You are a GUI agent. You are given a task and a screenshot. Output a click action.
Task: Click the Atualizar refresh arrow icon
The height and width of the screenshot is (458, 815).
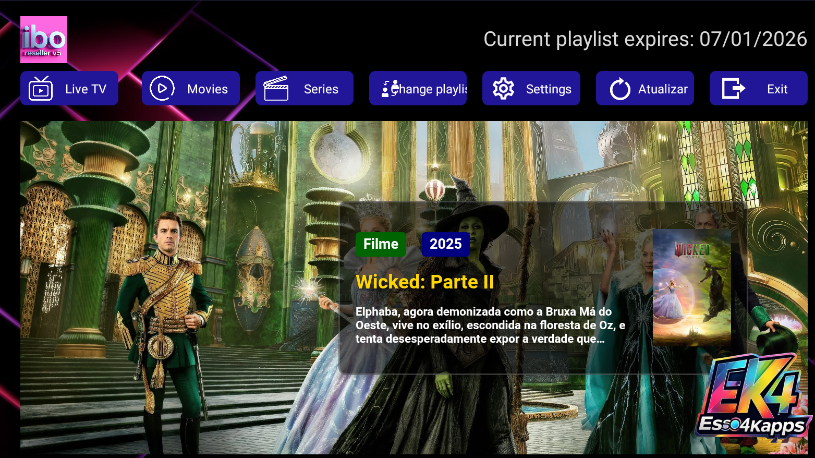[619, 89]
